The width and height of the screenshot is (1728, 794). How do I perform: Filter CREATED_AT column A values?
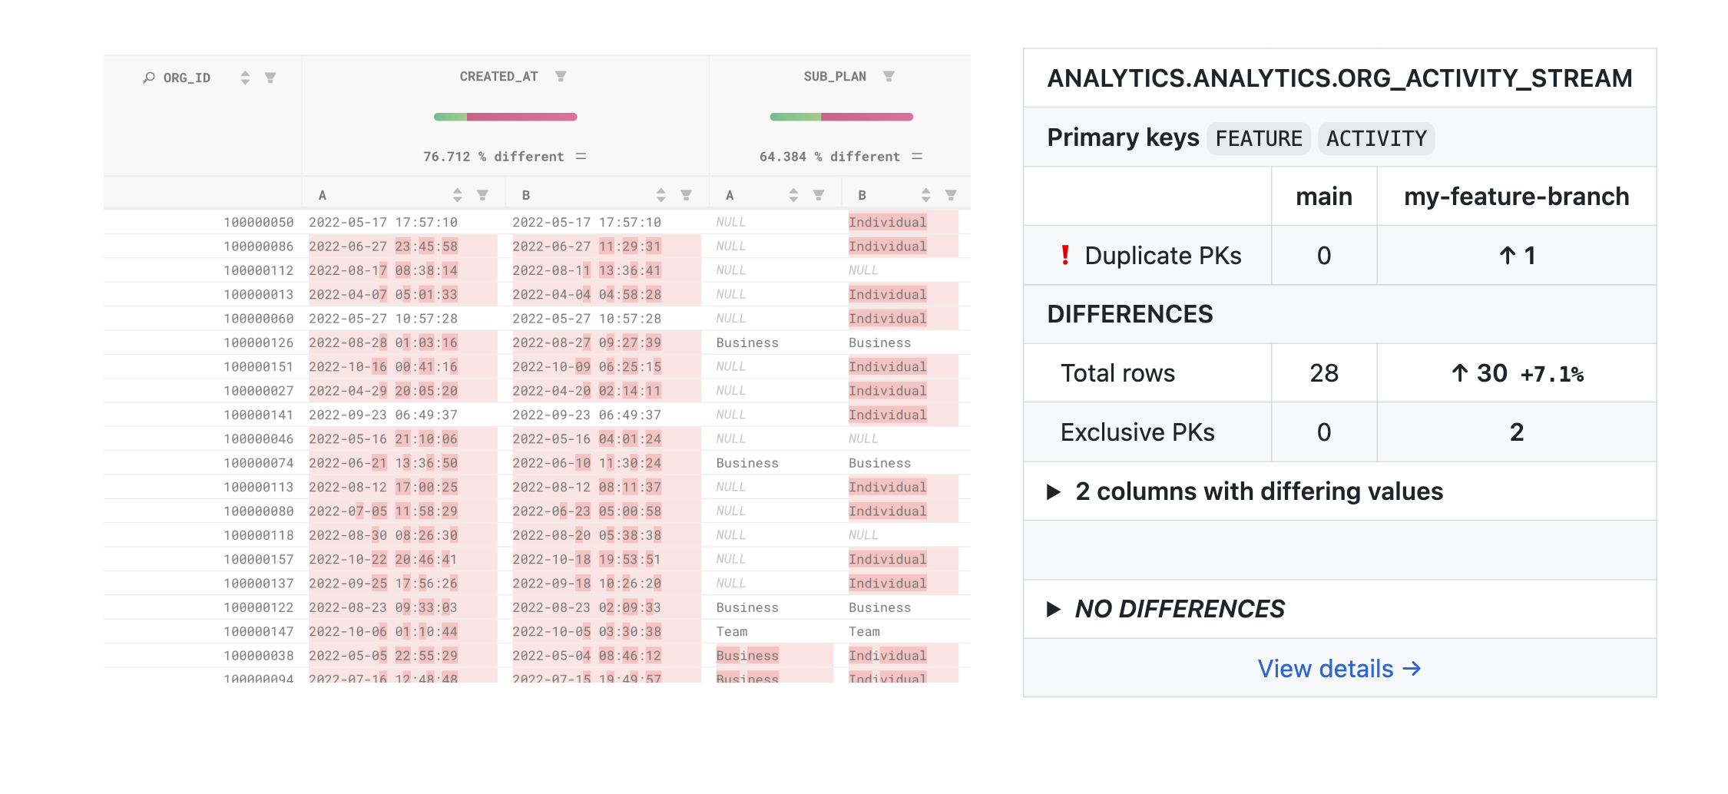tap(482, 195)
